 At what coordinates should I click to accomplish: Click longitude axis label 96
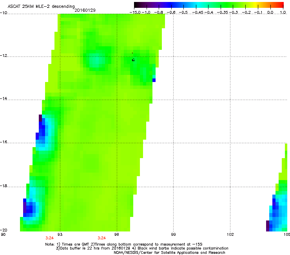(117, 235)
